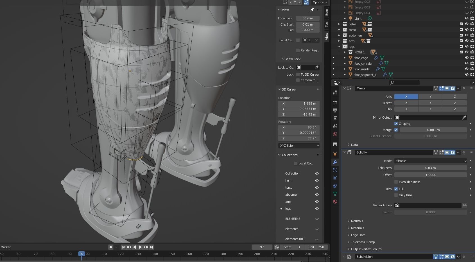
Task: Disable render for the Light object
Action: coord(472,19)
